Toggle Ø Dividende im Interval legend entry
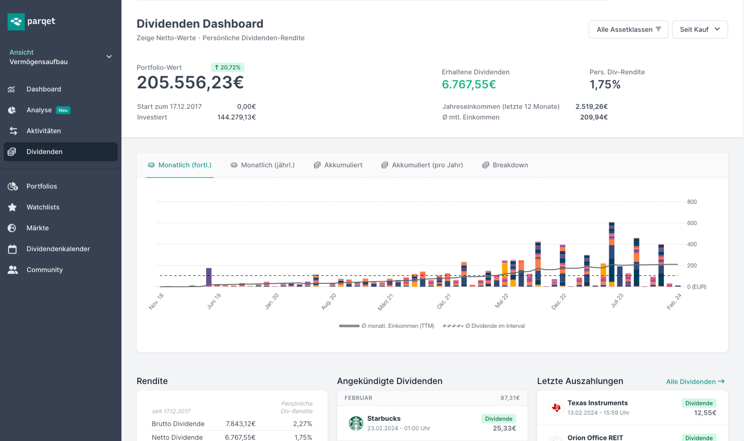744x441 pixels. click(484, 326)
